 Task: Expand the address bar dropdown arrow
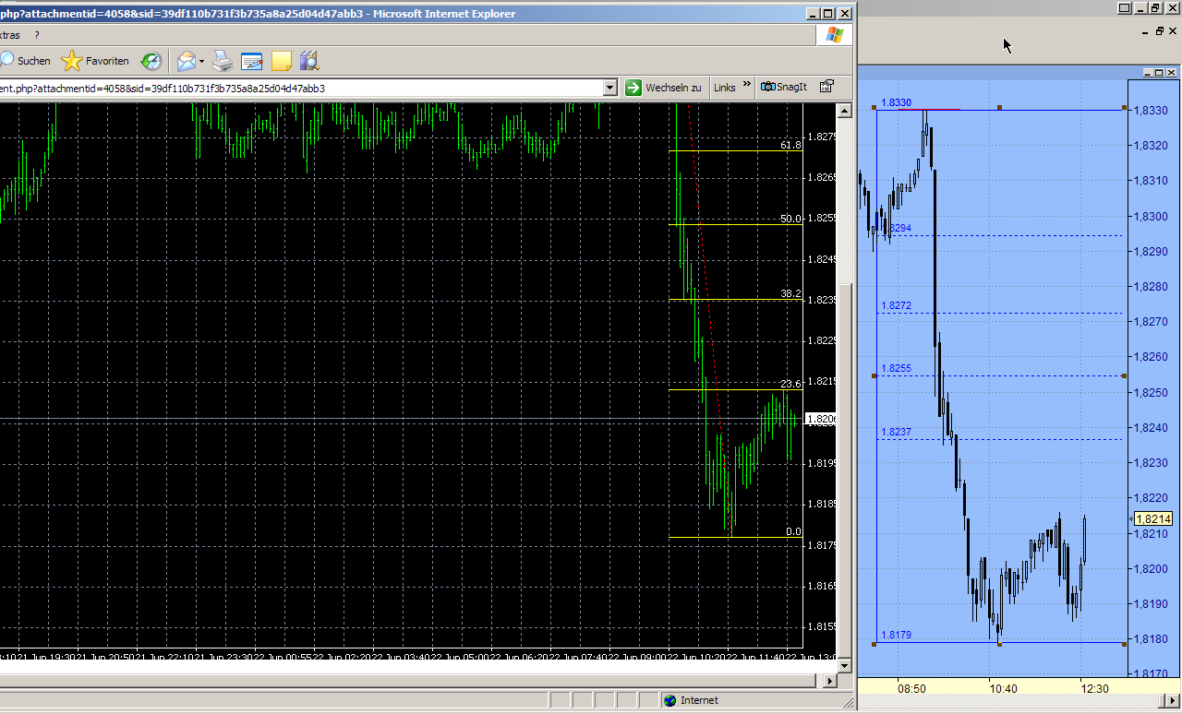coord(609,88)
